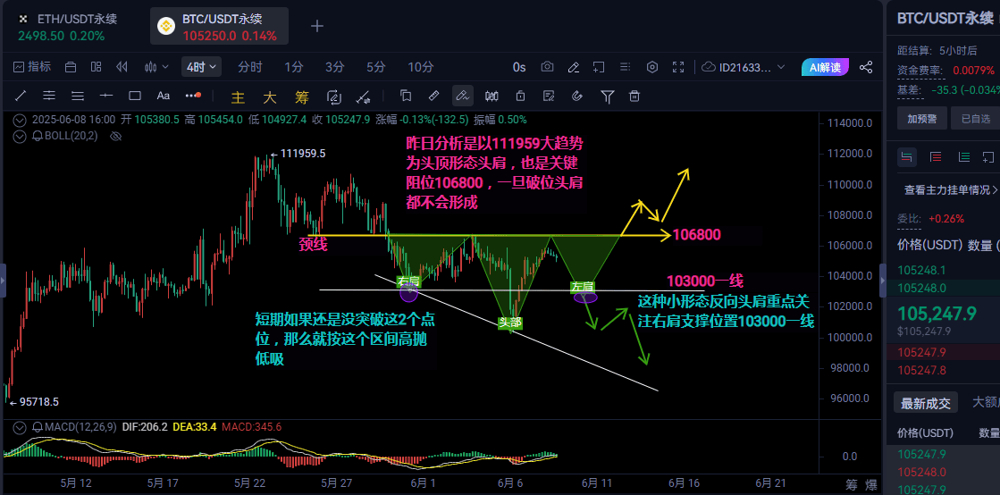
Task: Enter fullscreen chart mode
Action: click(680, 67)
